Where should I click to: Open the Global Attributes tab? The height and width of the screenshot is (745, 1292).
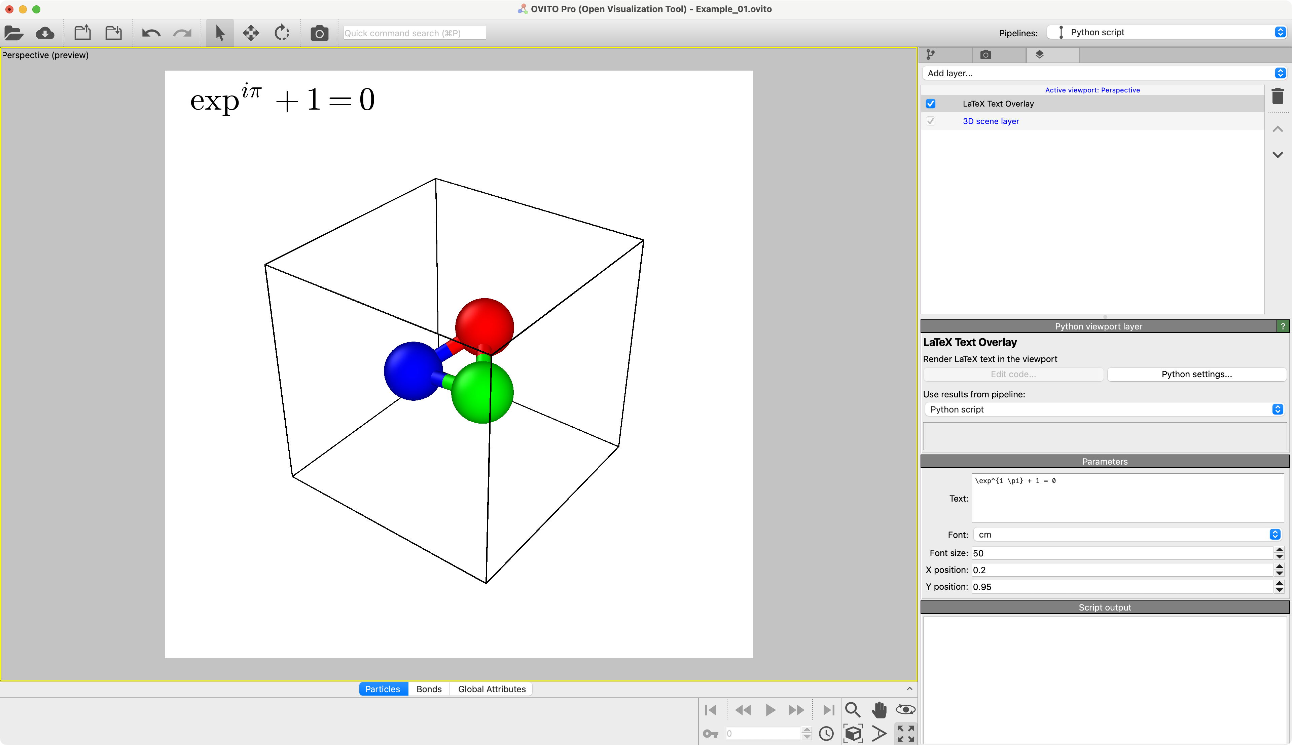tap(492, 689)
